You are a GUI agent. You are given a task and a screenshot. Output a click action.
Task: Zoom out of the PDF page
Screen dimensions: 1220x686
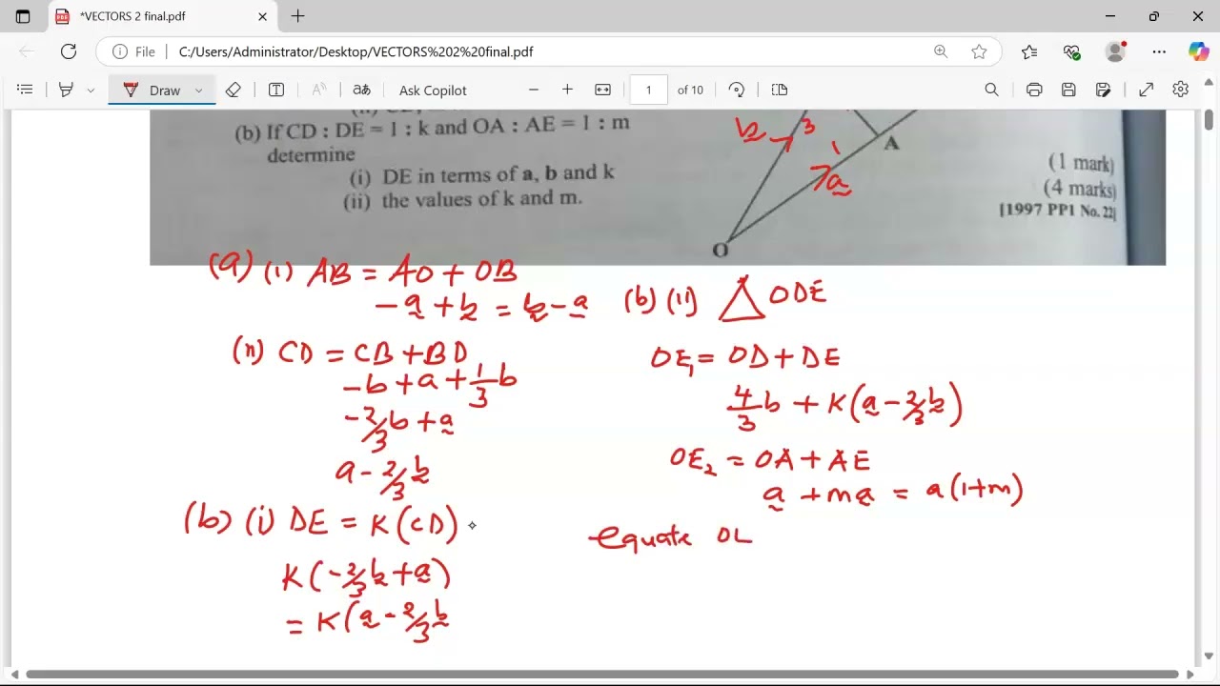pos(534,90)
